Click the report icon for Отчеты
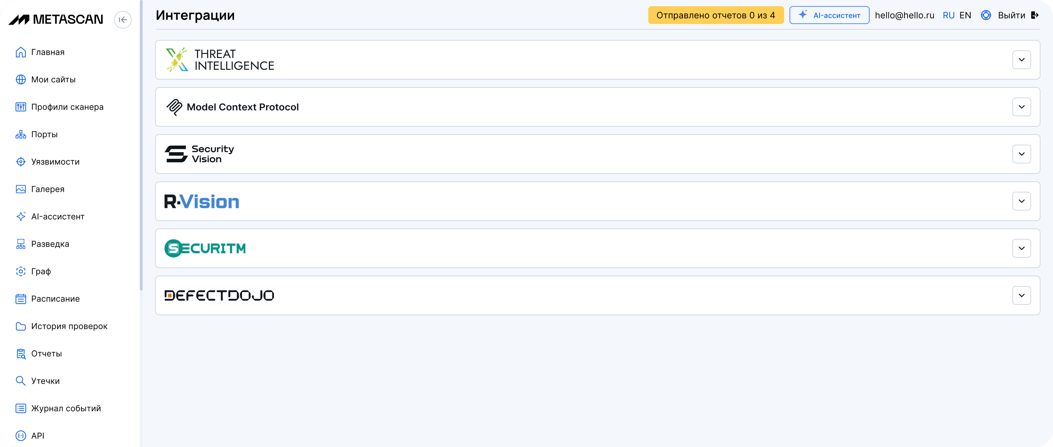The width and height of the screenshot is (1053, 447). point(21,354)
